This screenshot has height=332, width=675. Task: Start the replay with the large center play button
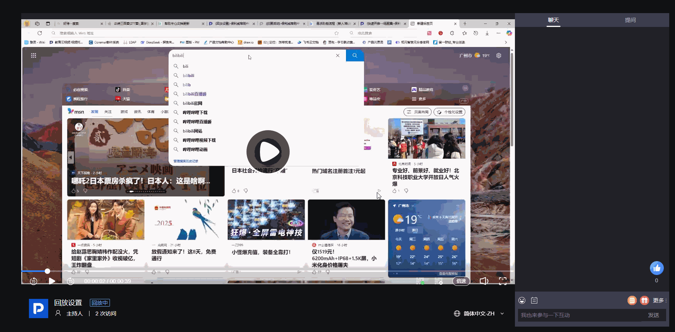(x=268, y=152)
